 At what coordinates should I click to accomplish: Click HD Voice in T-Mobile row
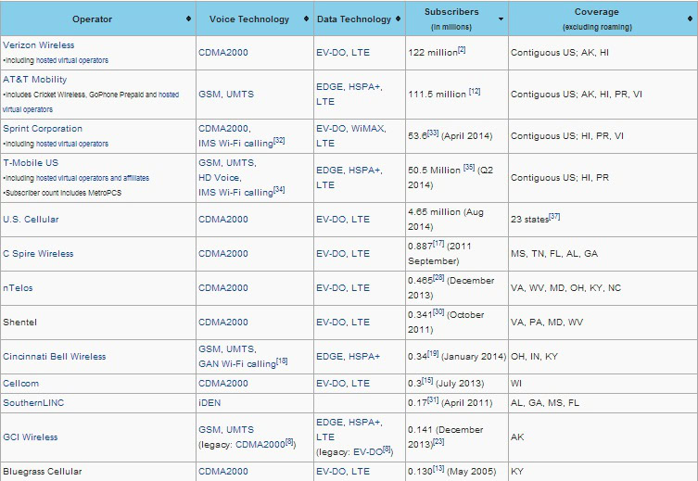pyautogui.click(x=221, y=177)
